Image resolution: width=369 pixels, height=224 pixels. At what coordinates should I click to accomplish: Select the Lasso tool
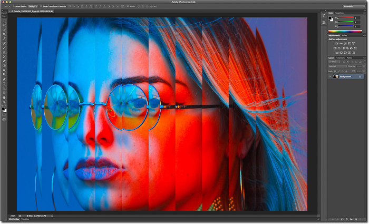[4, 25]
